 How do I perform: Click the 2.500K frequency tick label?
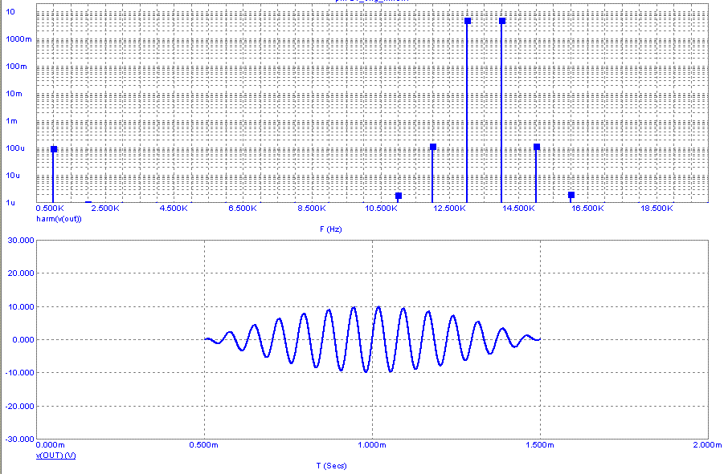click(x=105, y=209)
